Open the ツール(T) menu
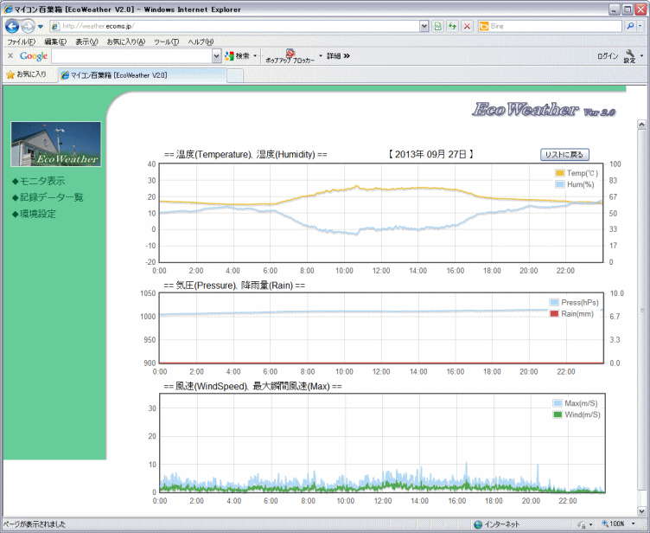Screen dimensions: 650x533 [x=166, y=42]
